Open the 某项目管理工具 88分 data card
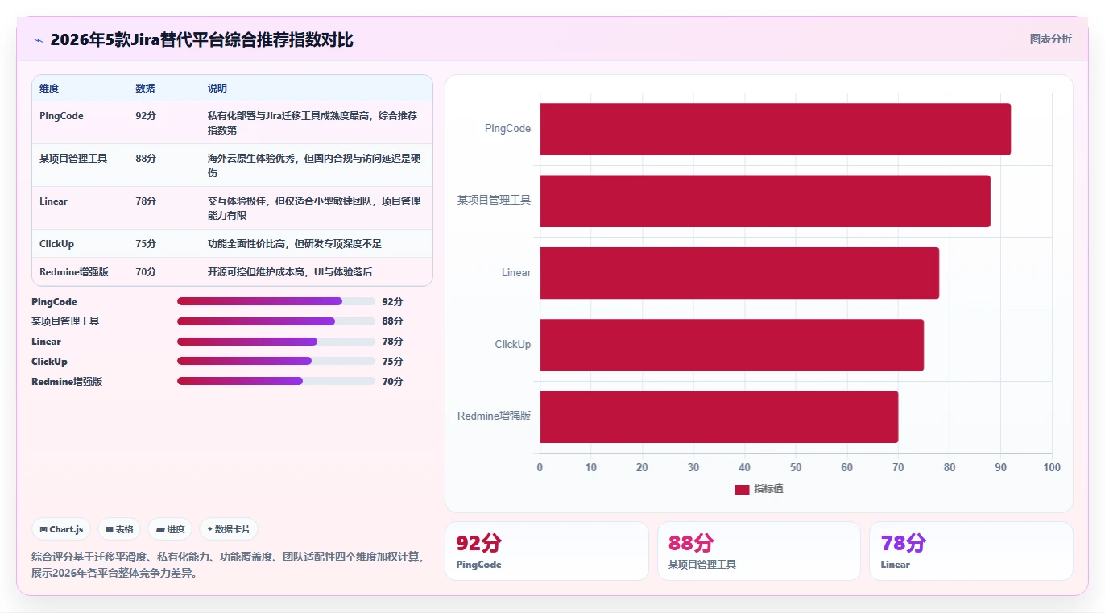The width and height of the screenshot is (1105, 613). click(759, 551)
